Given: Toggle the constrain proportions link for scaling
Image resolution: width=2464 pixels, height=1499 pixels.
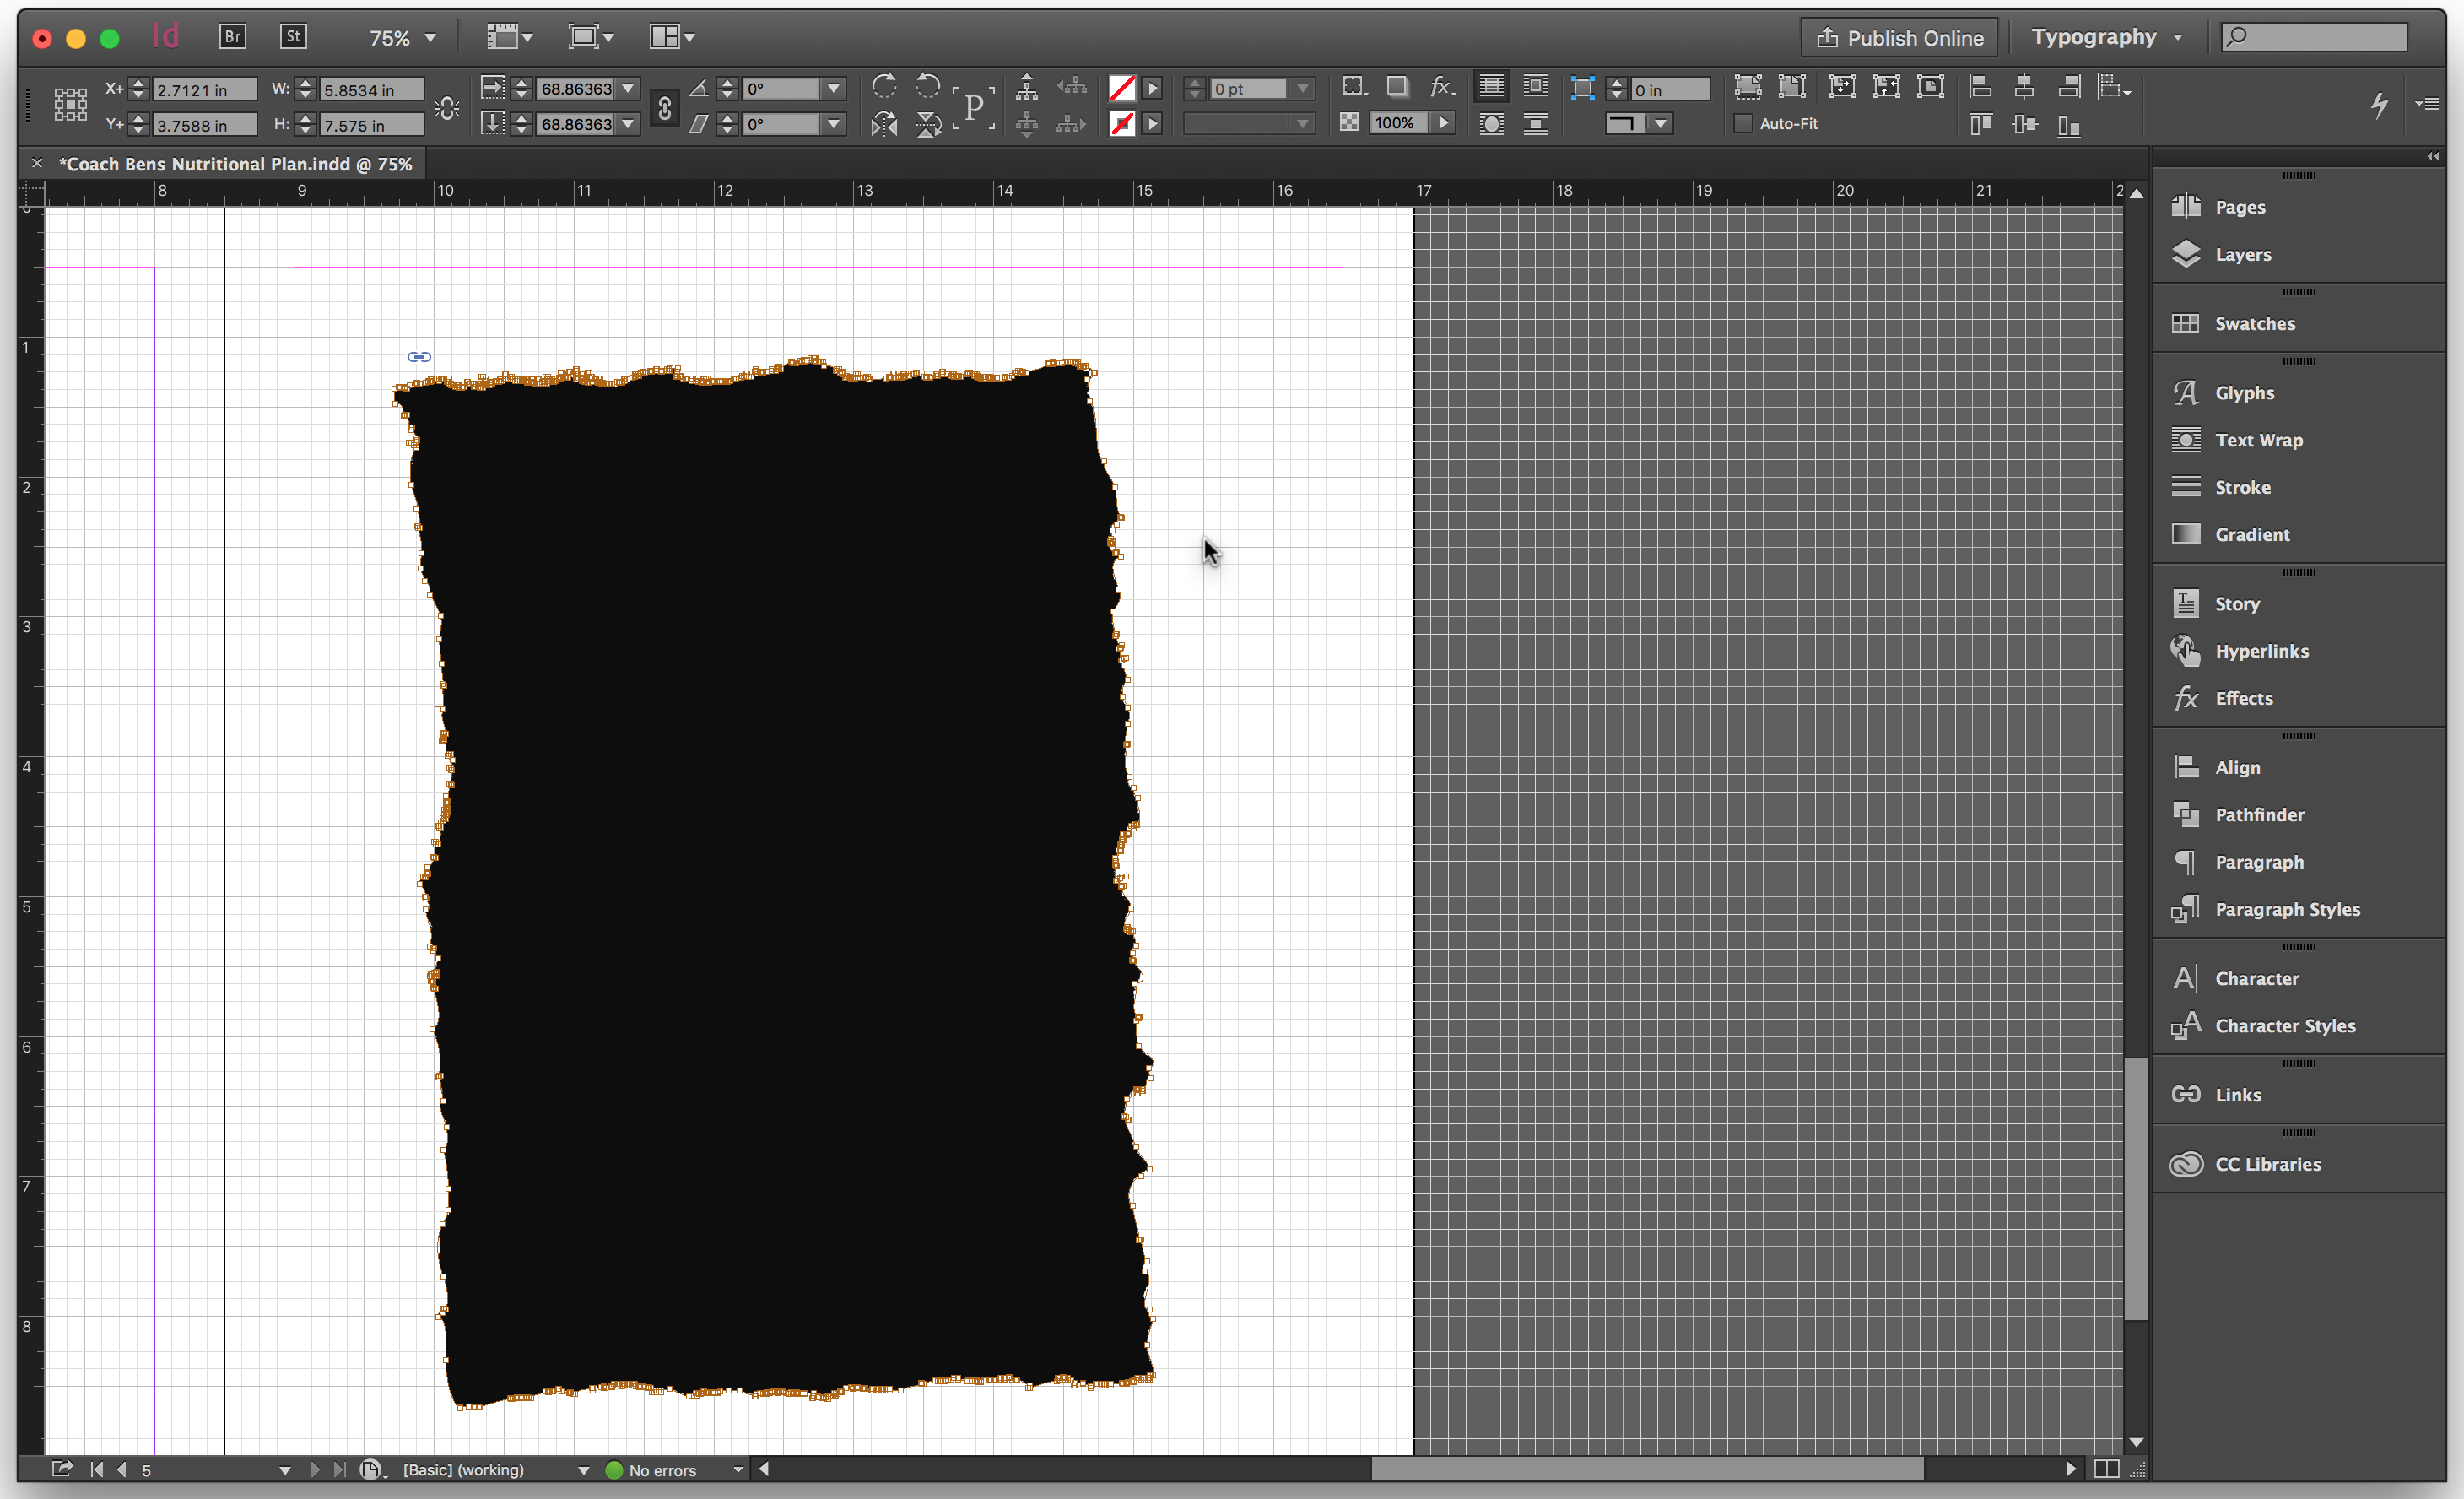Looking at the screenshot, I should coord(664,107).
